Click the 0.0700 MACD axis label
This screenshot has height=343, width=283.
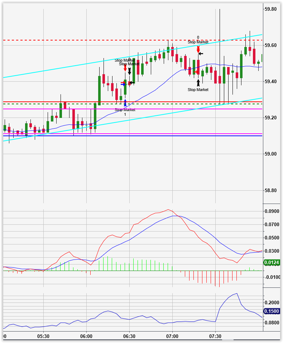coord(272,224)
